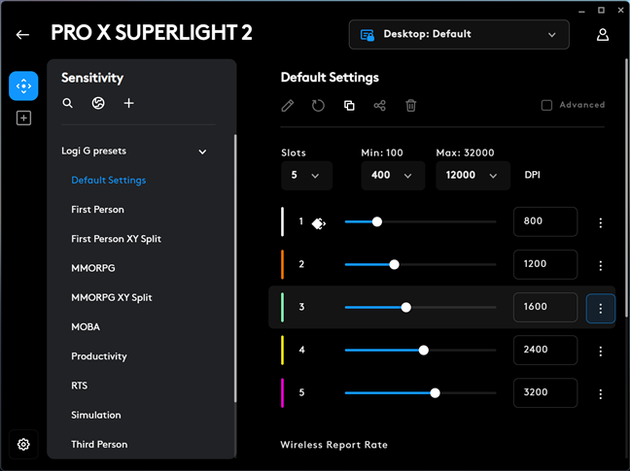
Task: Select First Person preset
Action: coord(97,210)
